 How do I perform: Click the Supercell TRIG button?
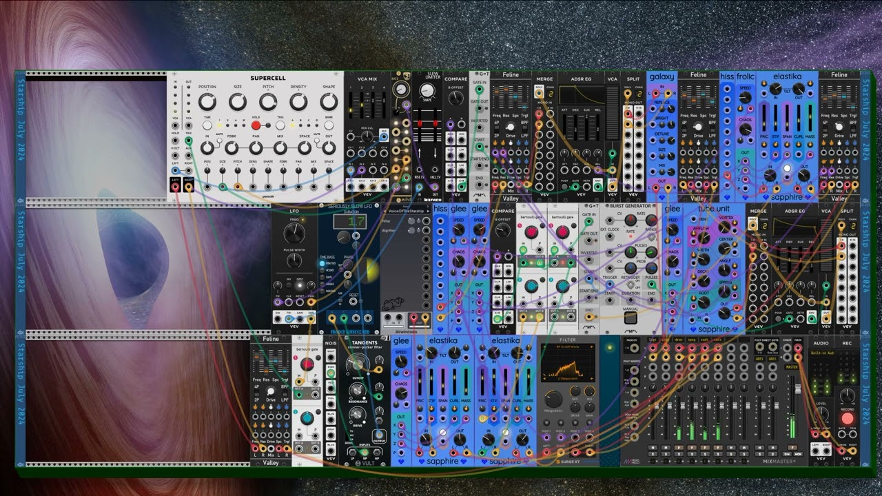(x=280, y=125)
